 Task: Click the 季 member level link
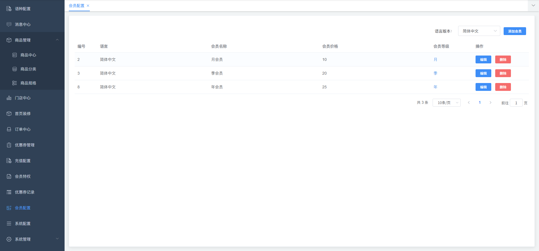(x=435, y=73)
